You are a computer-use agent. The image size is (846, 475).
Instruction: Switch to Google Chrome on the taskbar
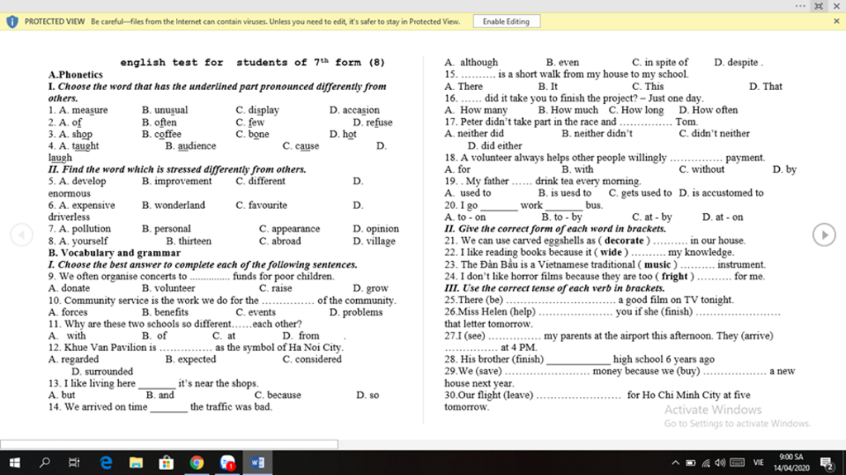(197, 463)
